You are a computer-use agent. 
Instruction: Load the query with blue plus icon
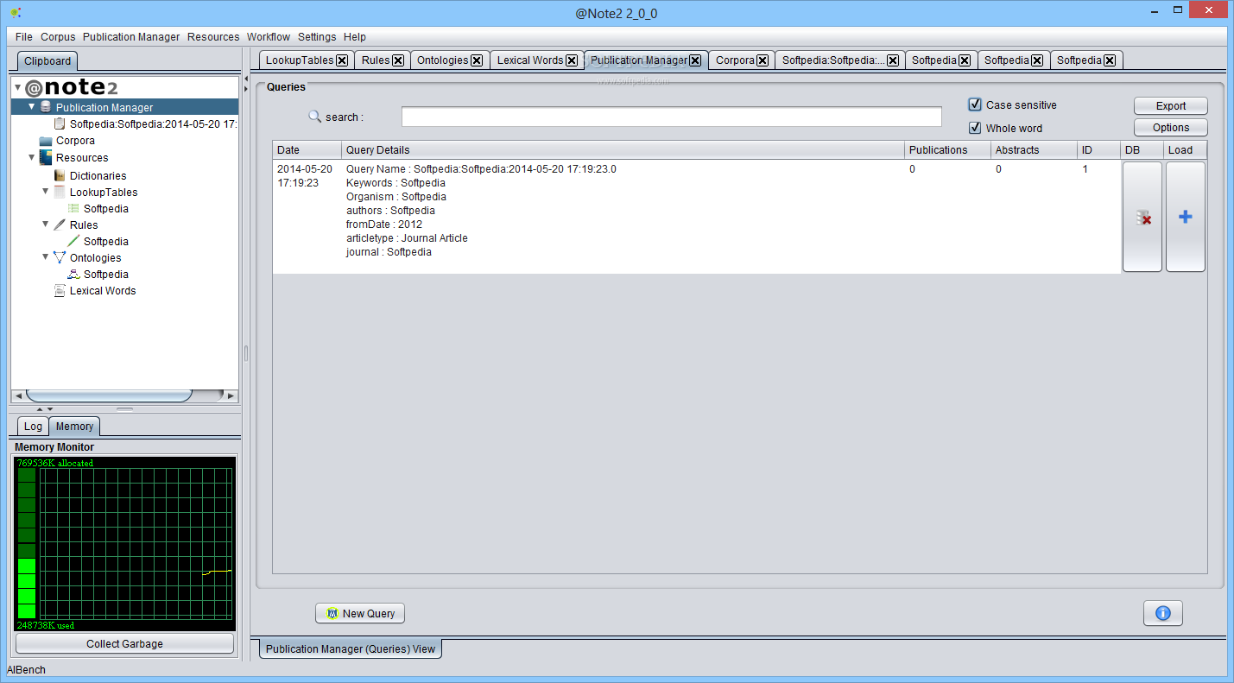point(1186,218)
